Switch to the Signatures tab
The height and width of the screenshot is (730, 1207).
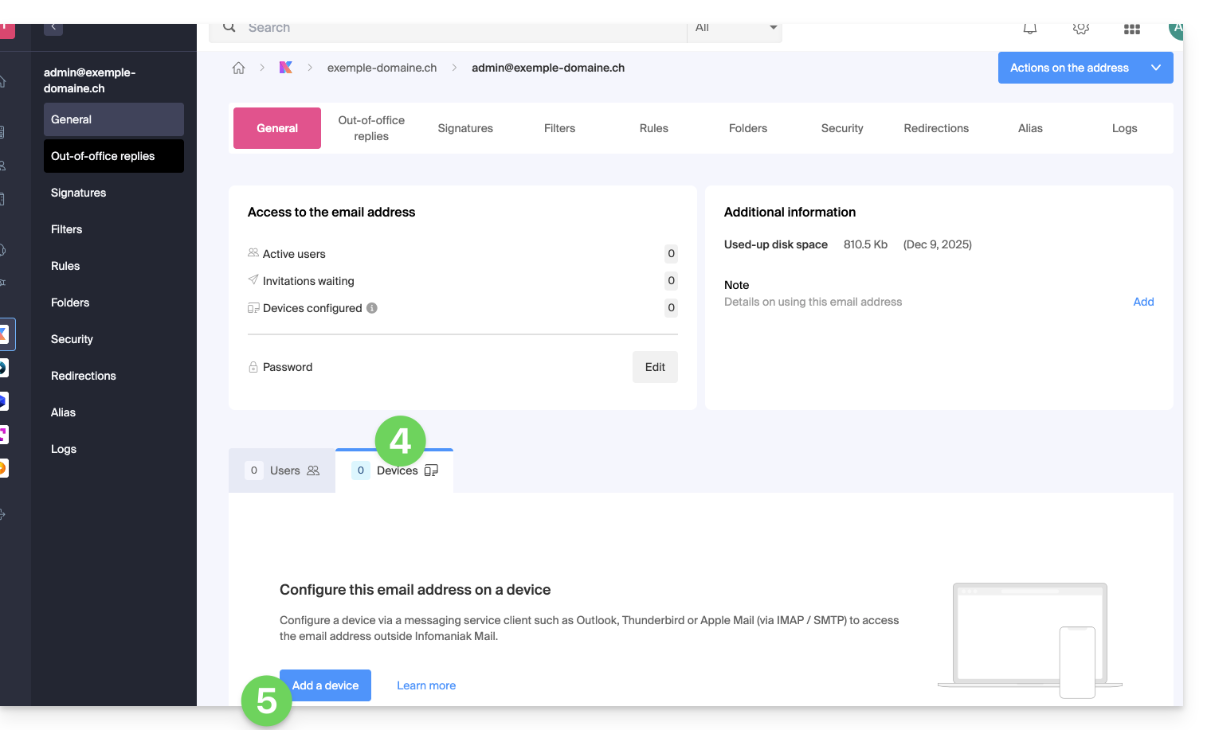[465, 128]
